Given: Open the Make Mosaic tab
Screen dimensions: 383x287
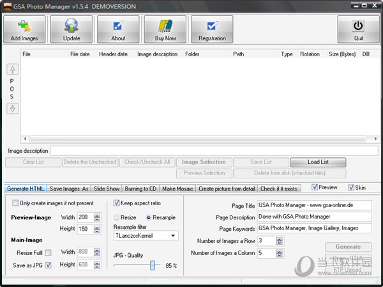Looking at the screenshot, I should [x=177, y=189].
